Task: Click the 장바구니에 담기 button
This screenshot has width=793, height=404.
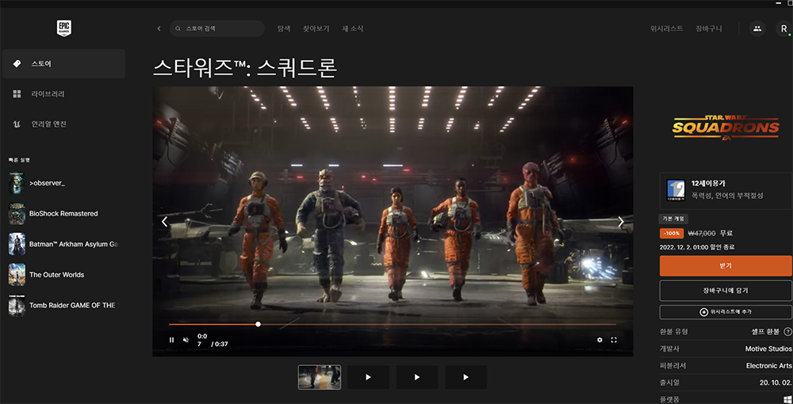Action: point(726,291)
